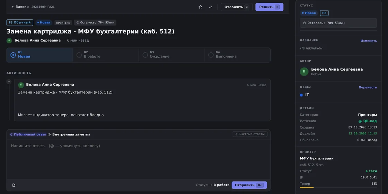
Task: Switch to Публичный ответ tab
Action: (x=28, y=134)
